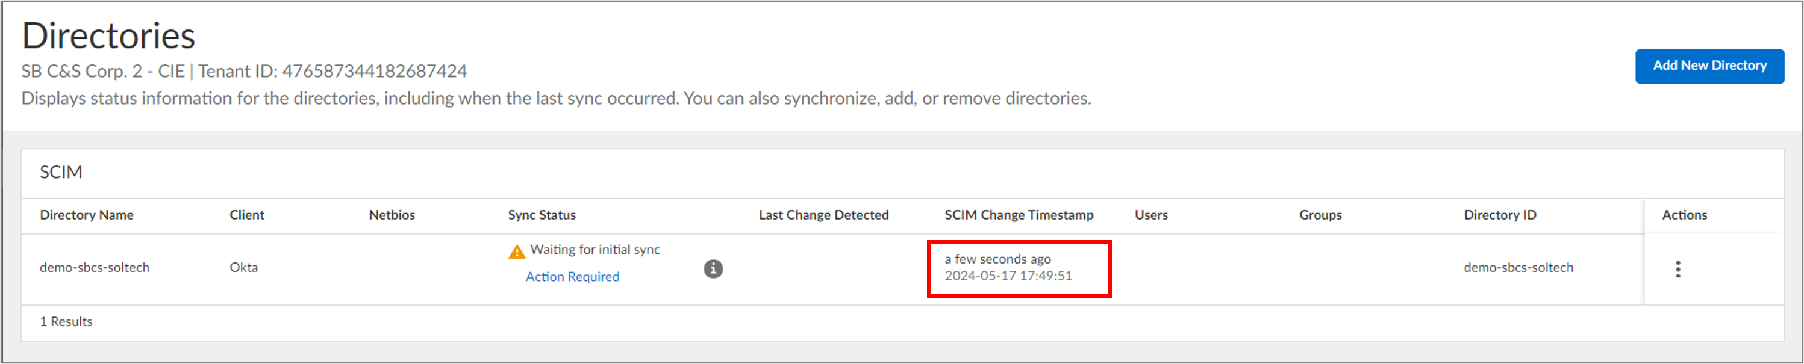
Task: Click the Directory ID column header
Action: [1499, 215]
